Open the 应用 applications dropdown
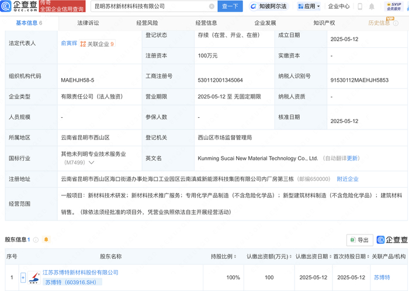Viewport: 409px width, 291px height. coord(309,6)
